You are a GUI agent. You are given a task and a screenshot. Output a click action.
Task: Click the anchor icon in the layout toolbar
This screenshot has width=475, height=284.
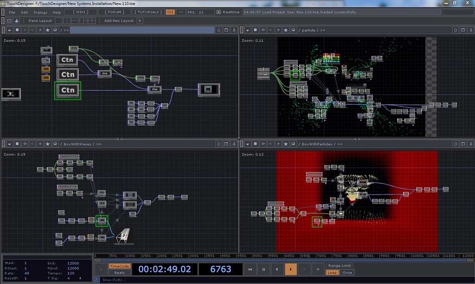click(x=17, y=21)
